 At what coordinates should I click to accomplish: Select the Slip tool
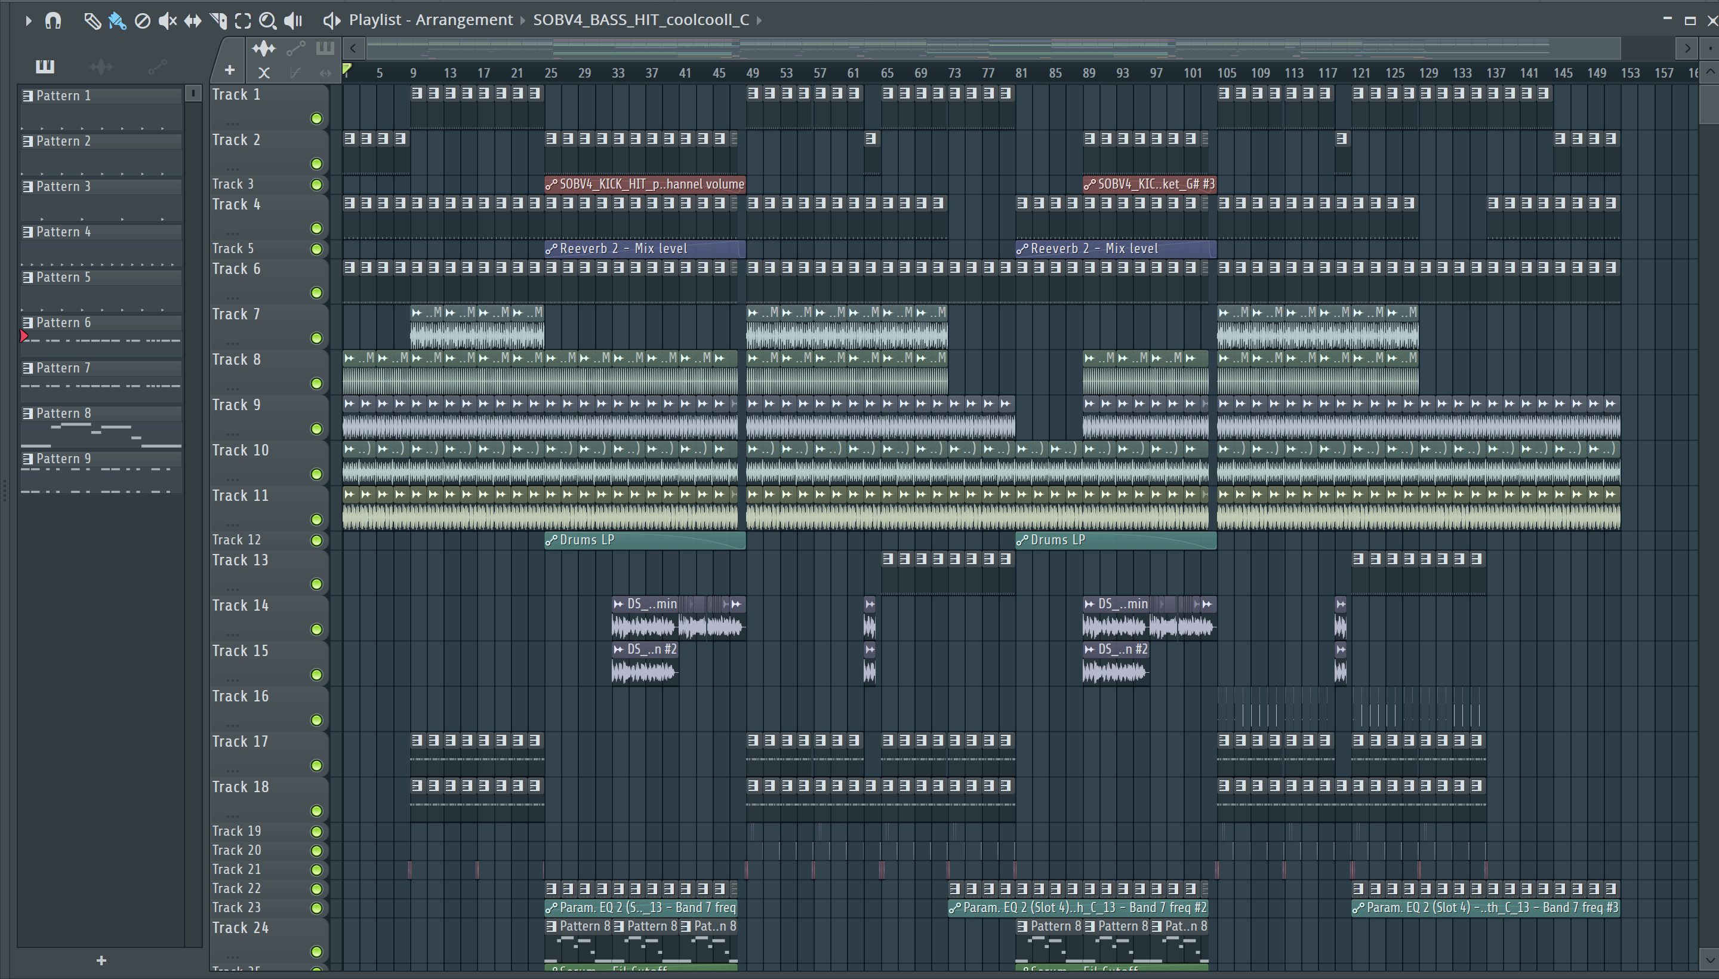[x=193, y=21]
